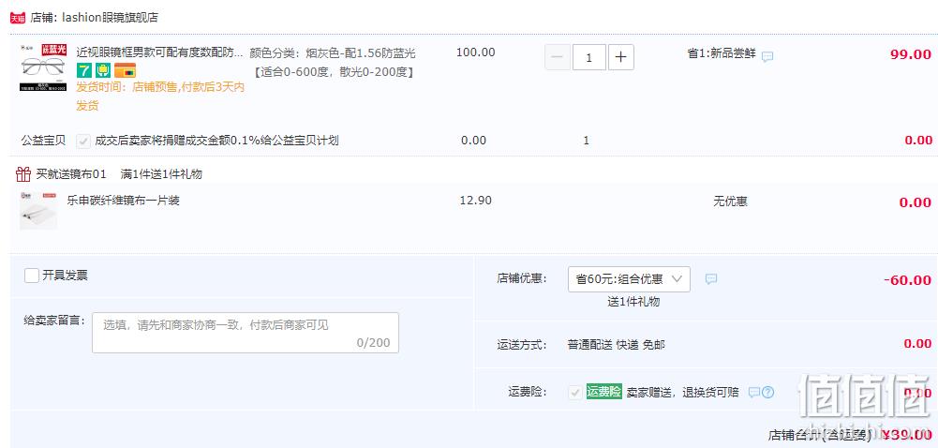
Task: Click the 省1:新品尝鲜 discount text
Action: click(722, 54)
